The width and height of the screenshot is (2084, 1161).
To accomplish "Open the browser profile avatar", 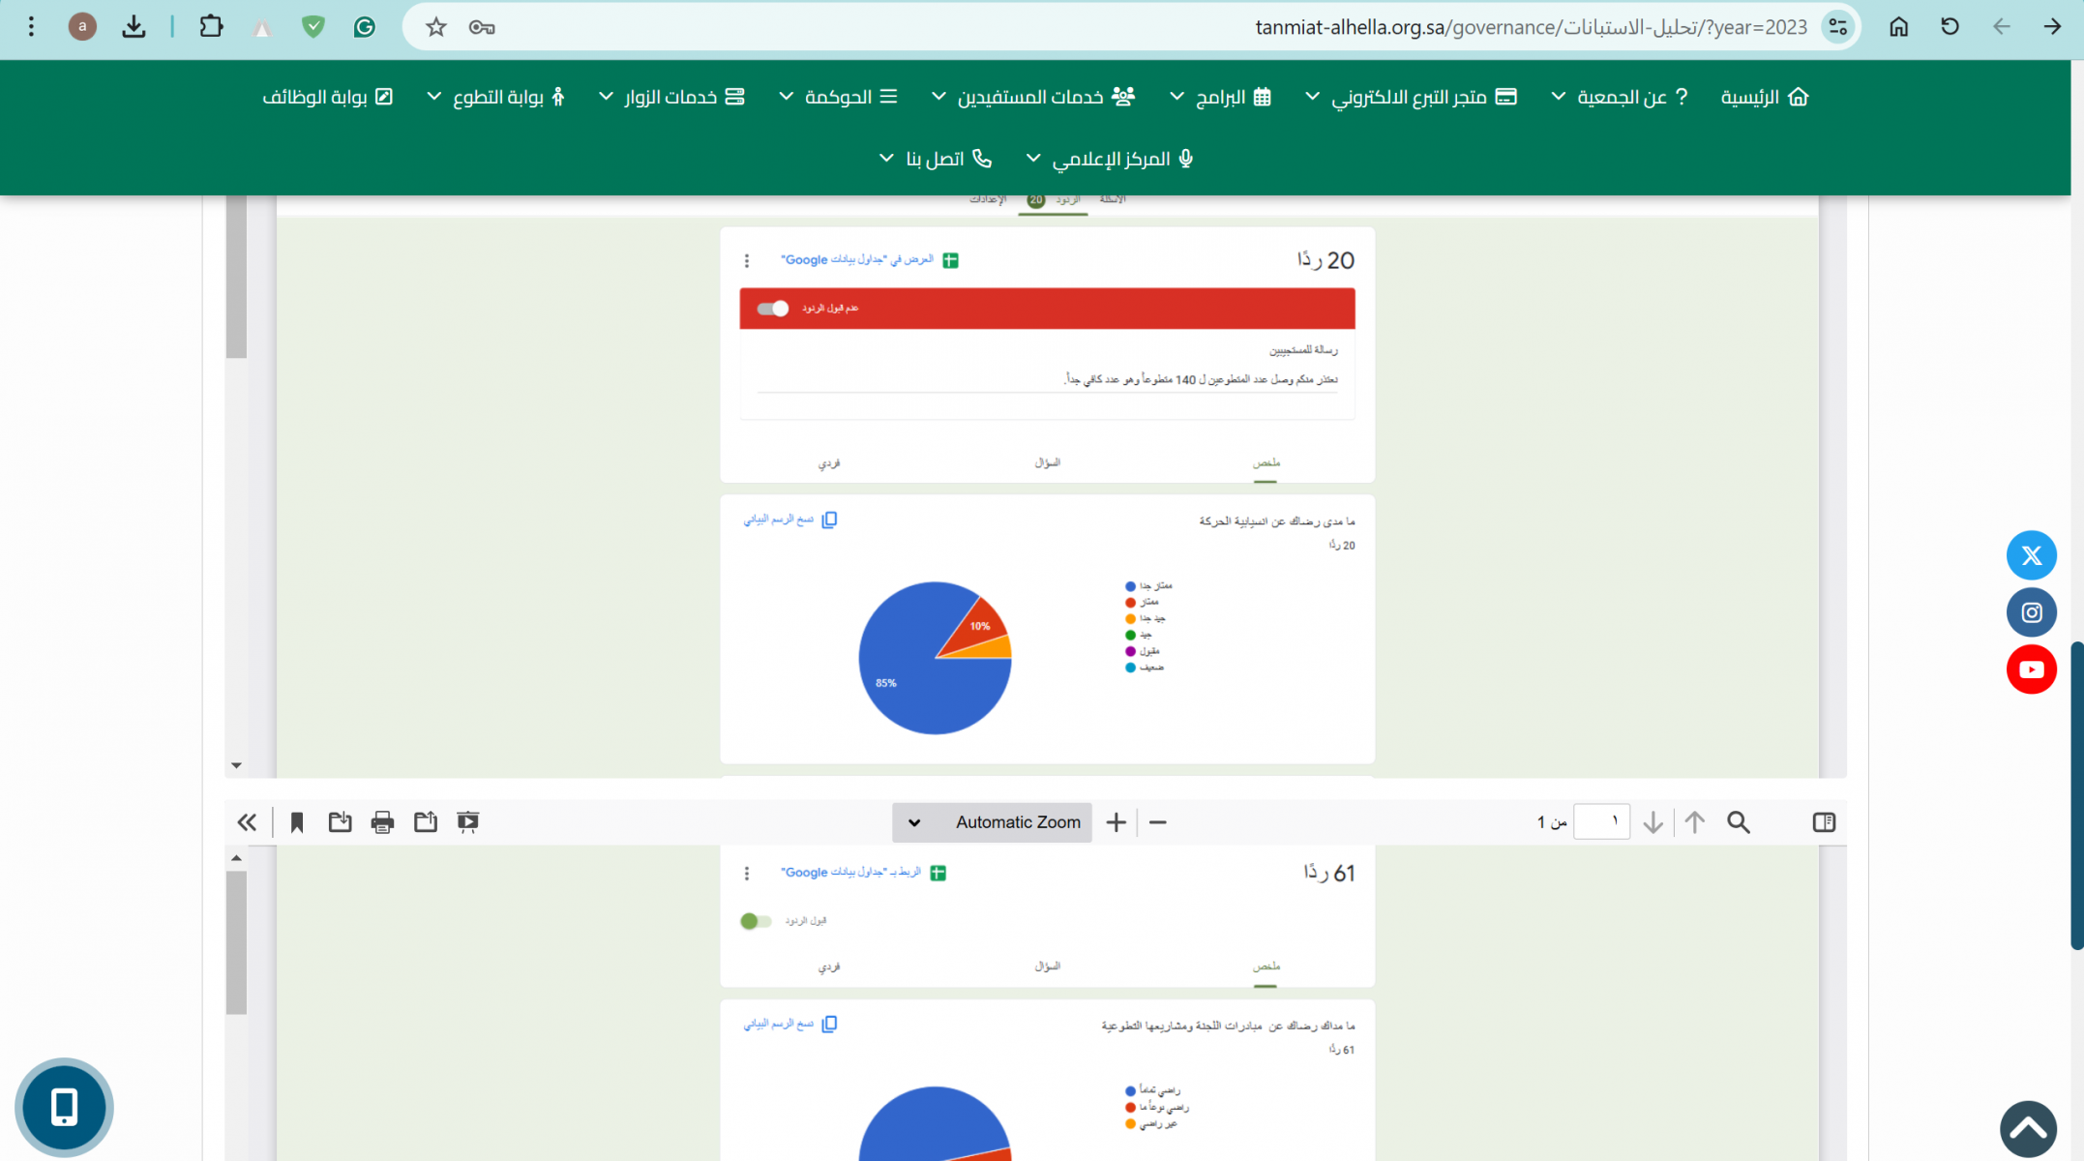I will 82,27.
